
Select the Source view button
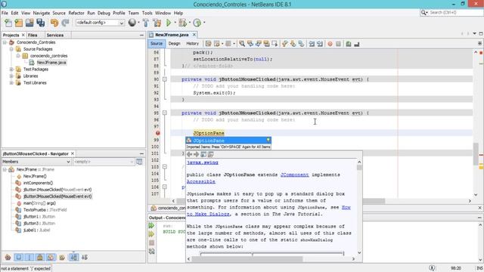tap(157, 44)
